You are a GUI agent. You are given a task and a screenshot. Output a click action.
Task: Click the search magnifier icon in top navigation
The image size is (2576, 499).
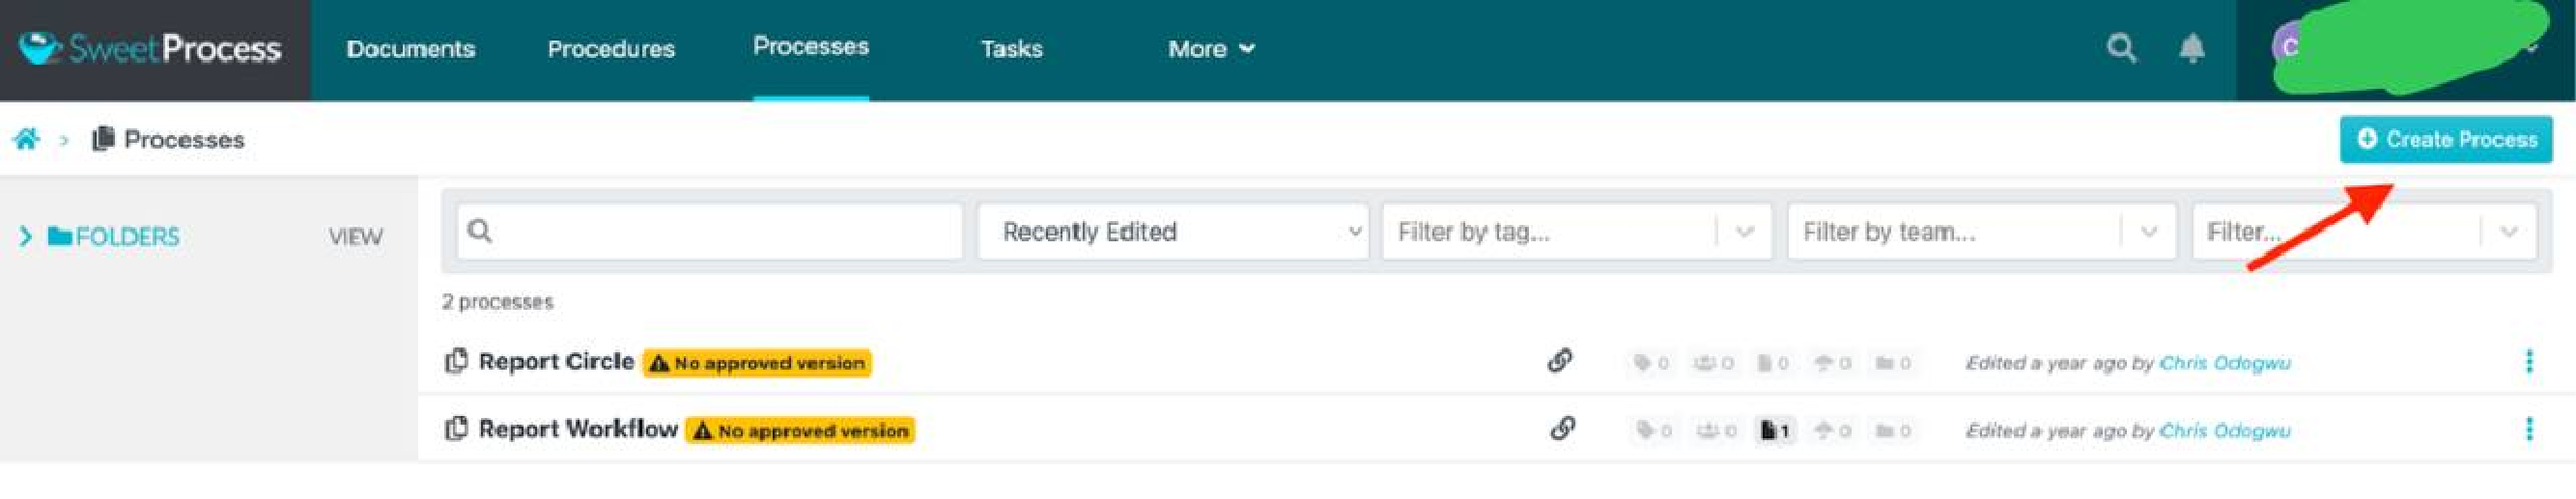2120,48
